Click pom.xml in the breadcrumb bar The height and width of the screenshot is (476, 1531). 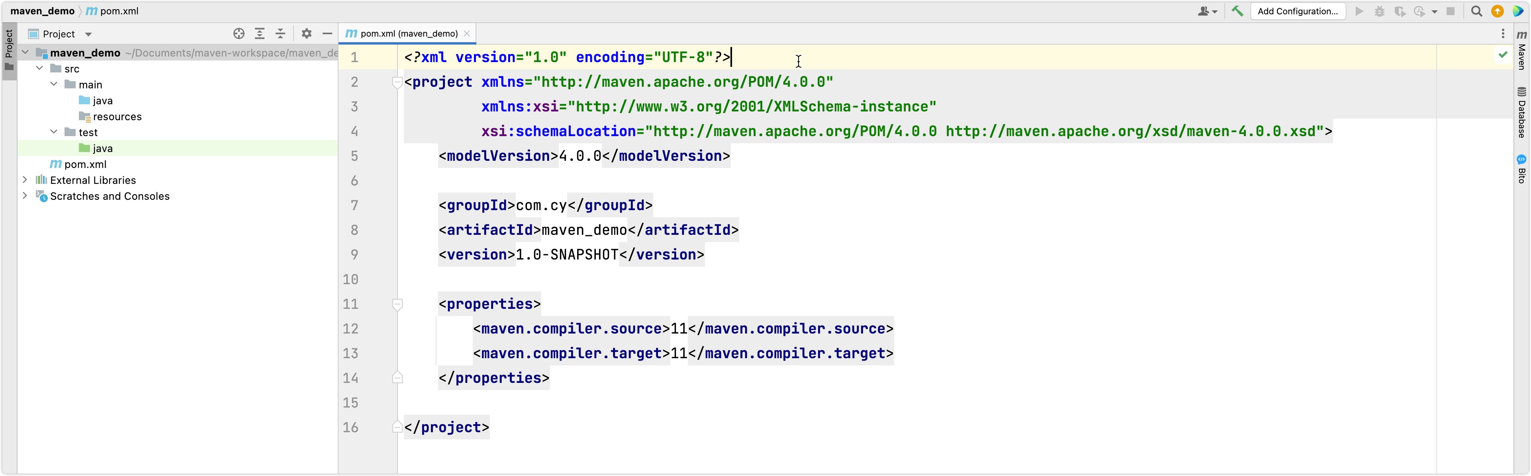113,11
